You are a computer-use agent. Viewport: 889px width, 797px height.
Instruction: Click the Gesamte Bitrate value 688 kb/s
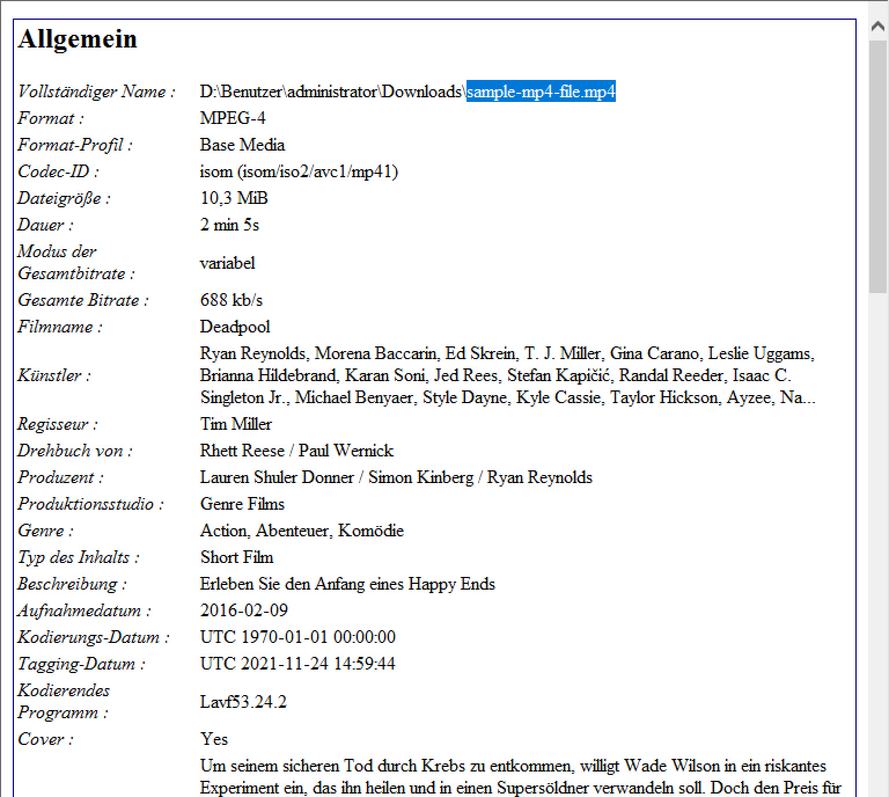[232, 300]
